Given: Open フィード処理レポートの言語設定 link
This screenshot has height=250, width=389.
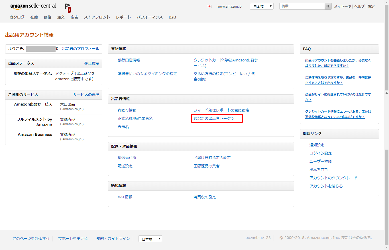Looking at the screenshot, I should tap(221, 110).
